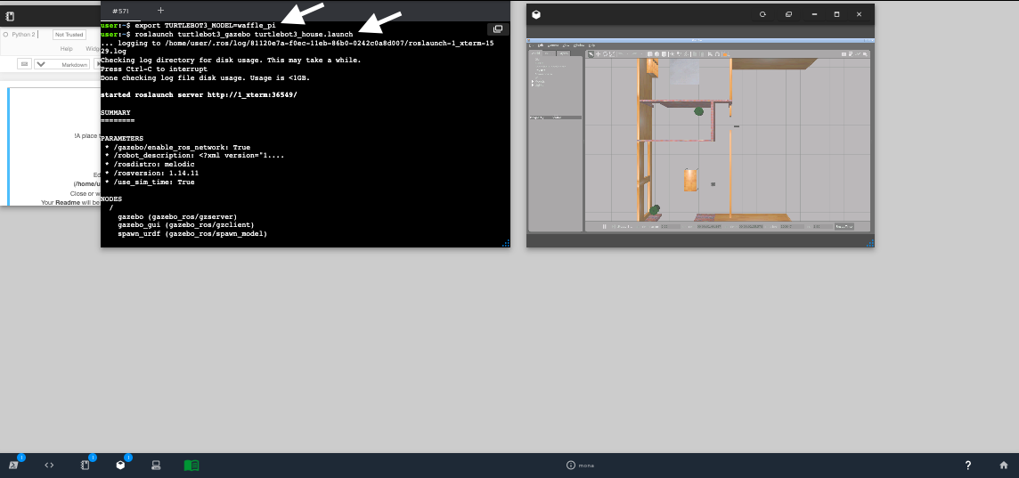Click the cube icon in Gazebo window header
The image size is (1019, 478).
536,14
